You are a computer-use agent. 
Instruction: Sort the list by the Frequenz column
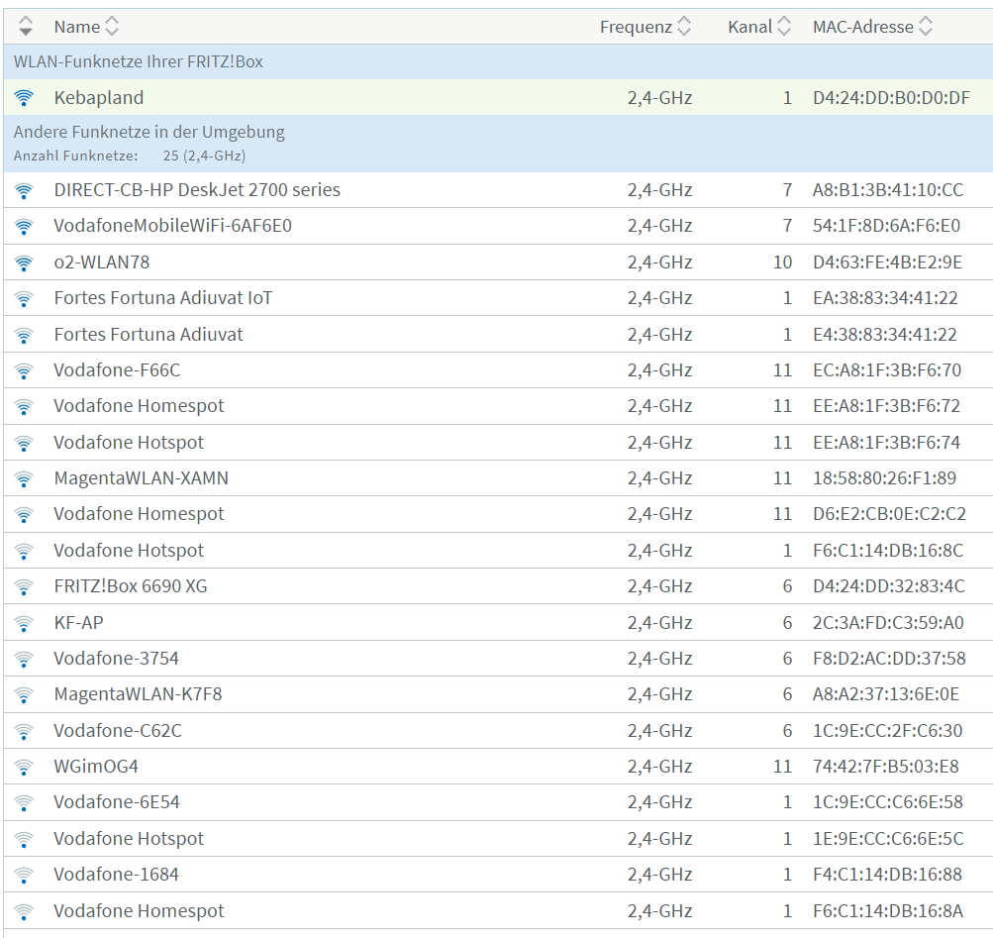645,27
